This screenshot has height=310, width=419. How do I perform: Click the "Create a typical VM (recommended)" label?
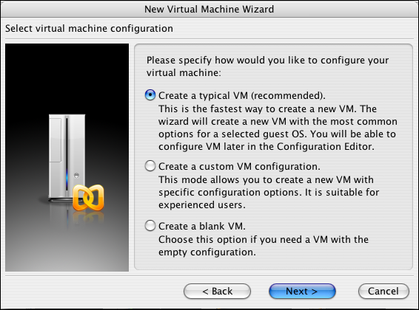pos(242,96)
